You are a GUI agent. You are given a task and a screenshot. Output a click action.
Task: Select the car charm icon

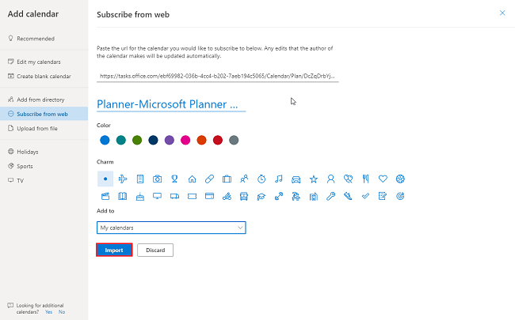tap(296, 179)
